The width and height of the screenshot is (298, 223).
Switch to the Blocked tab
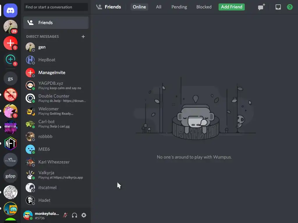pos(204,7)
